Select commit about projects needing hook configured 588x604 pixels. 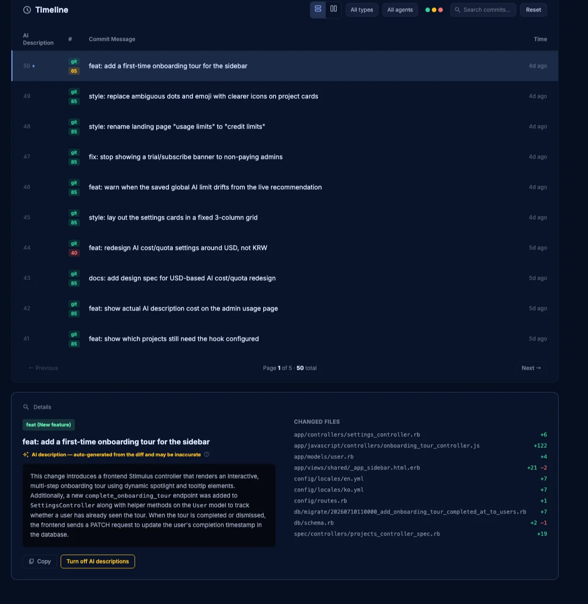coord(285,339)
